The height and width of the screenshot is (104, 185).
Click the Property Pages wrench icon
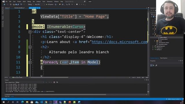156,65
